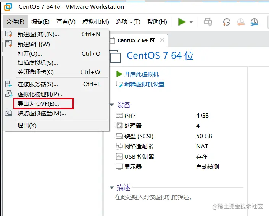Click the 自动检测 display value

pyautogui.click(x=208, y=167)
